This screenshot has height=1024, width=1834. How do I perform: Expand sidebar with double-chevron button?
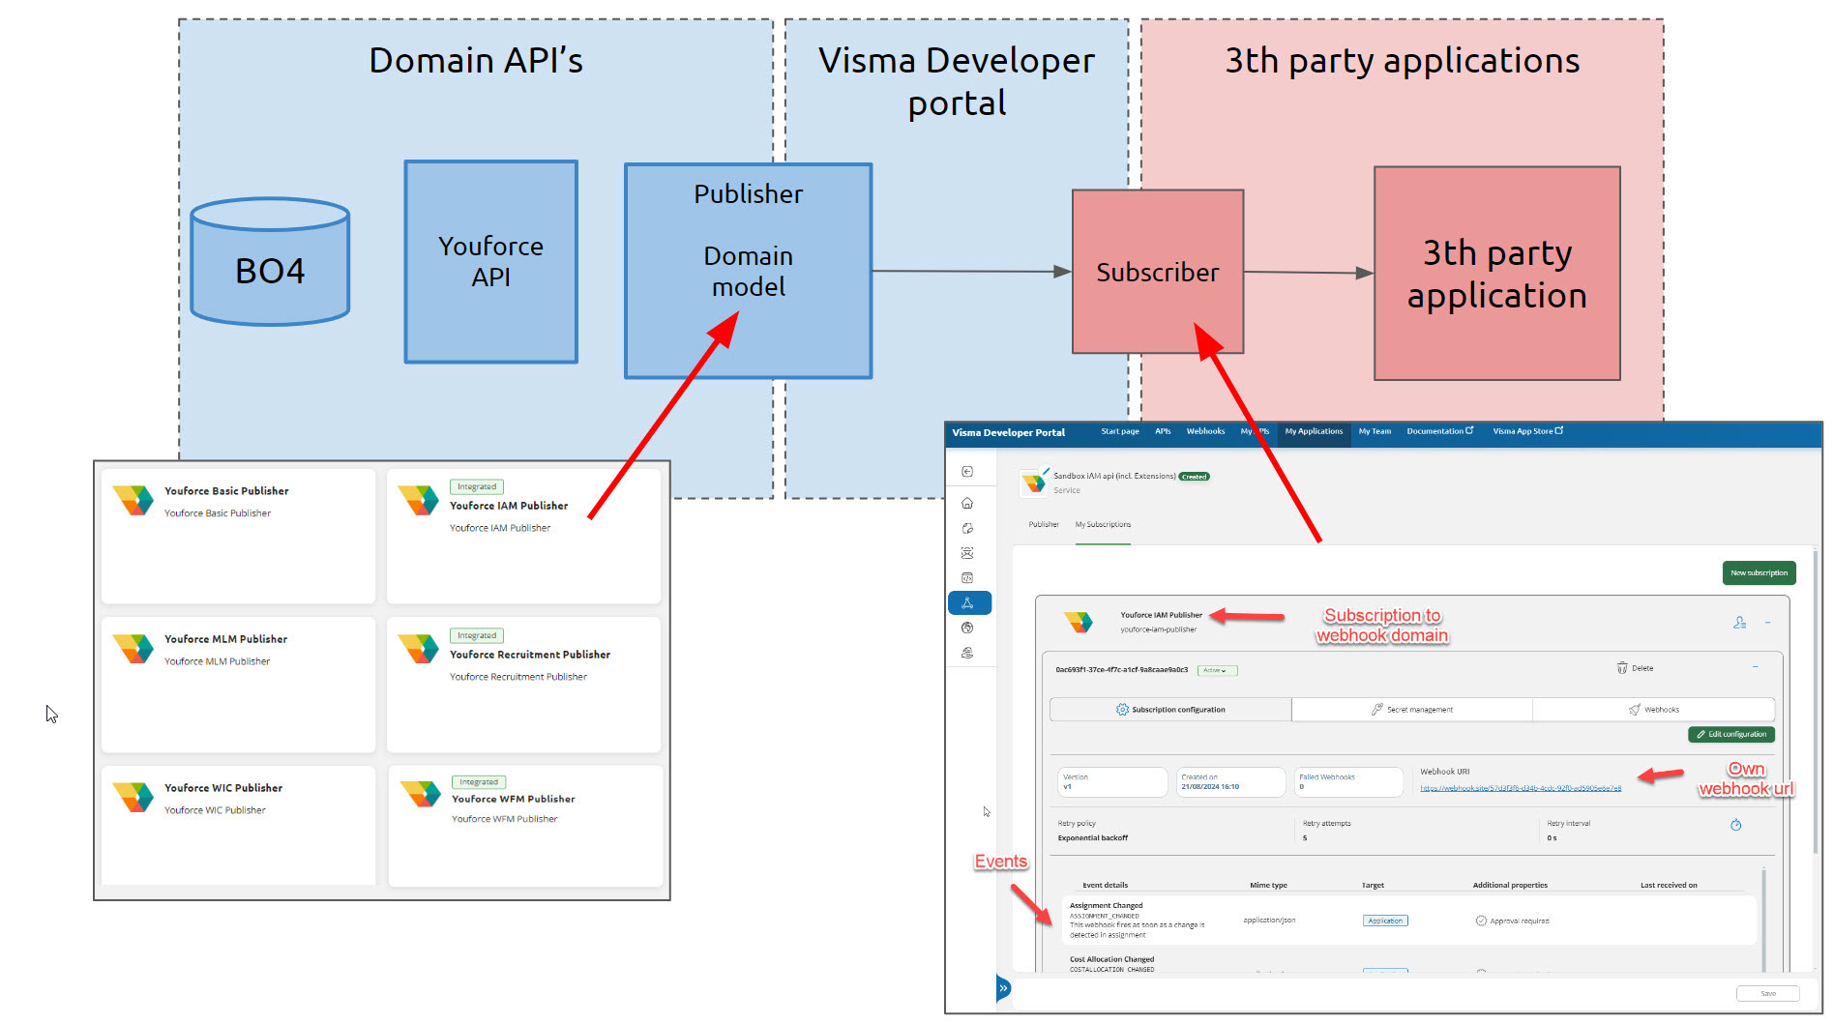point(1004,988)
